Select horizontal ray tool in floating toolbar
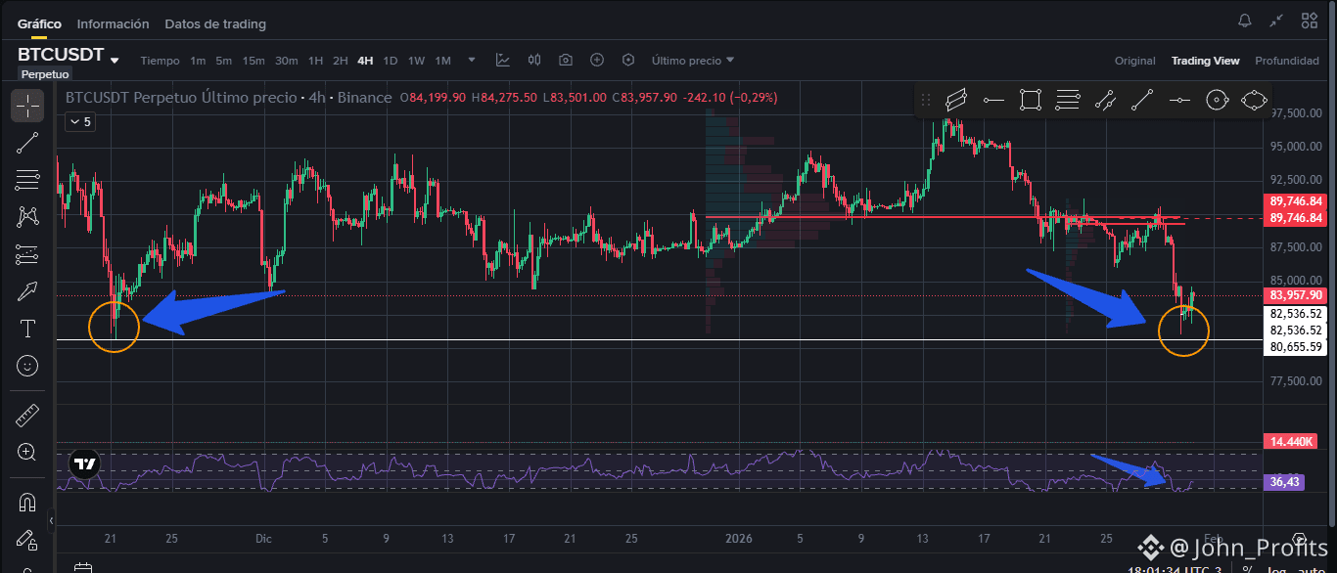This screenshot has height=573, width=1337. pos(993,99)
